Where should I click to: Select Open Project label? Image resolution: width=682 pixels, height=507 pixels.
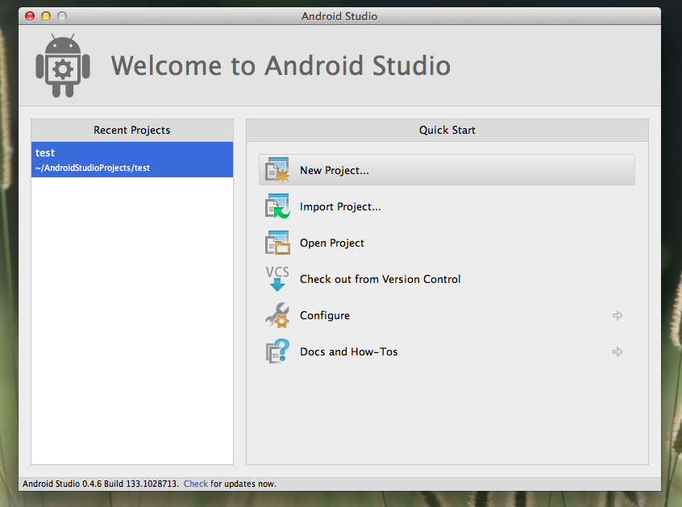point(332,243)
